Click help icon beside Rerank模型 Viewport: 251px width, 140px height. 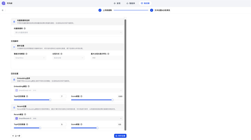pyautogui.click(x=25, y=114)
